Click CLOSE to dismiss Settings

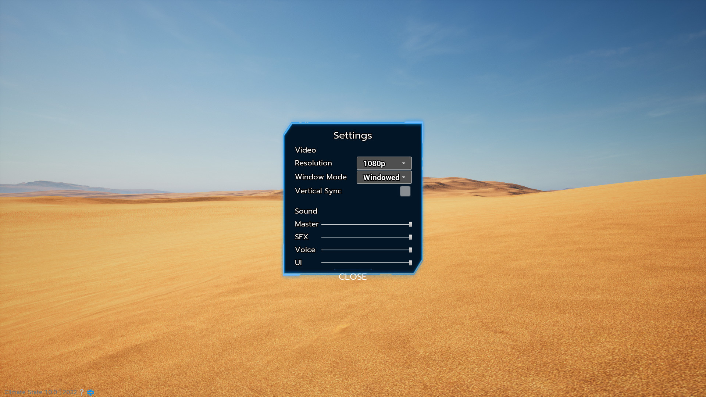click(352, 277)
